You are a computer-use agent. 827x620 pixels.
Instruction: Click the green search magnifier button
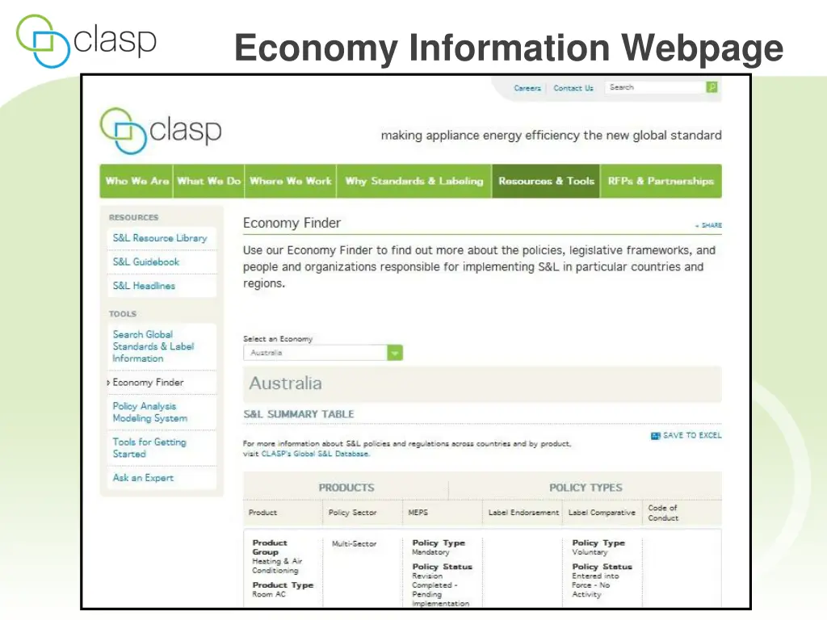click(x=712, y=87)
